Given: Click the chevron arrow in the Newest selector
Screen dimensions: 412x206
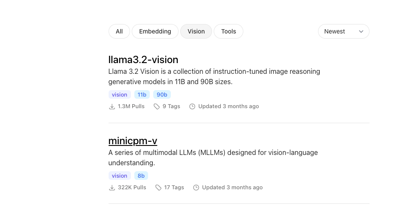Looking at the screenshot, I should click(x=361, y=31).
